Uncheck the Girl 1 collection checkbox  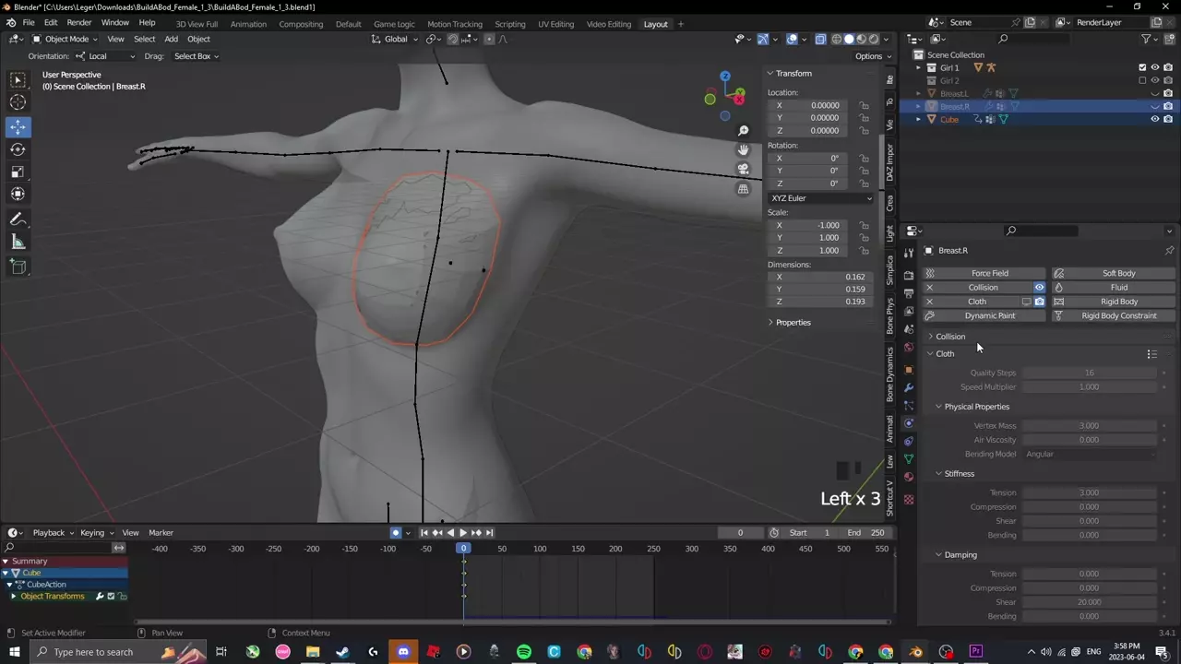click(x=1142, y=67)
